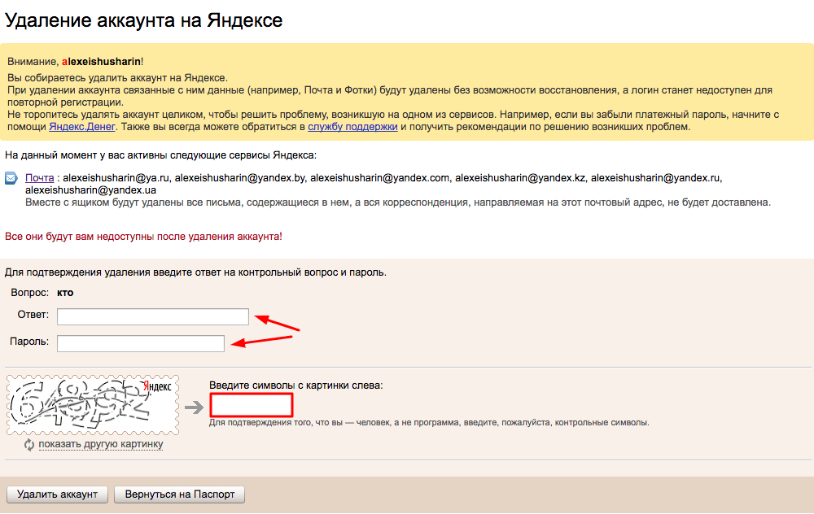814x514 pixels.
Task: Click the red warning Все они будут вам недоступны
Action: tap(143, 237)
